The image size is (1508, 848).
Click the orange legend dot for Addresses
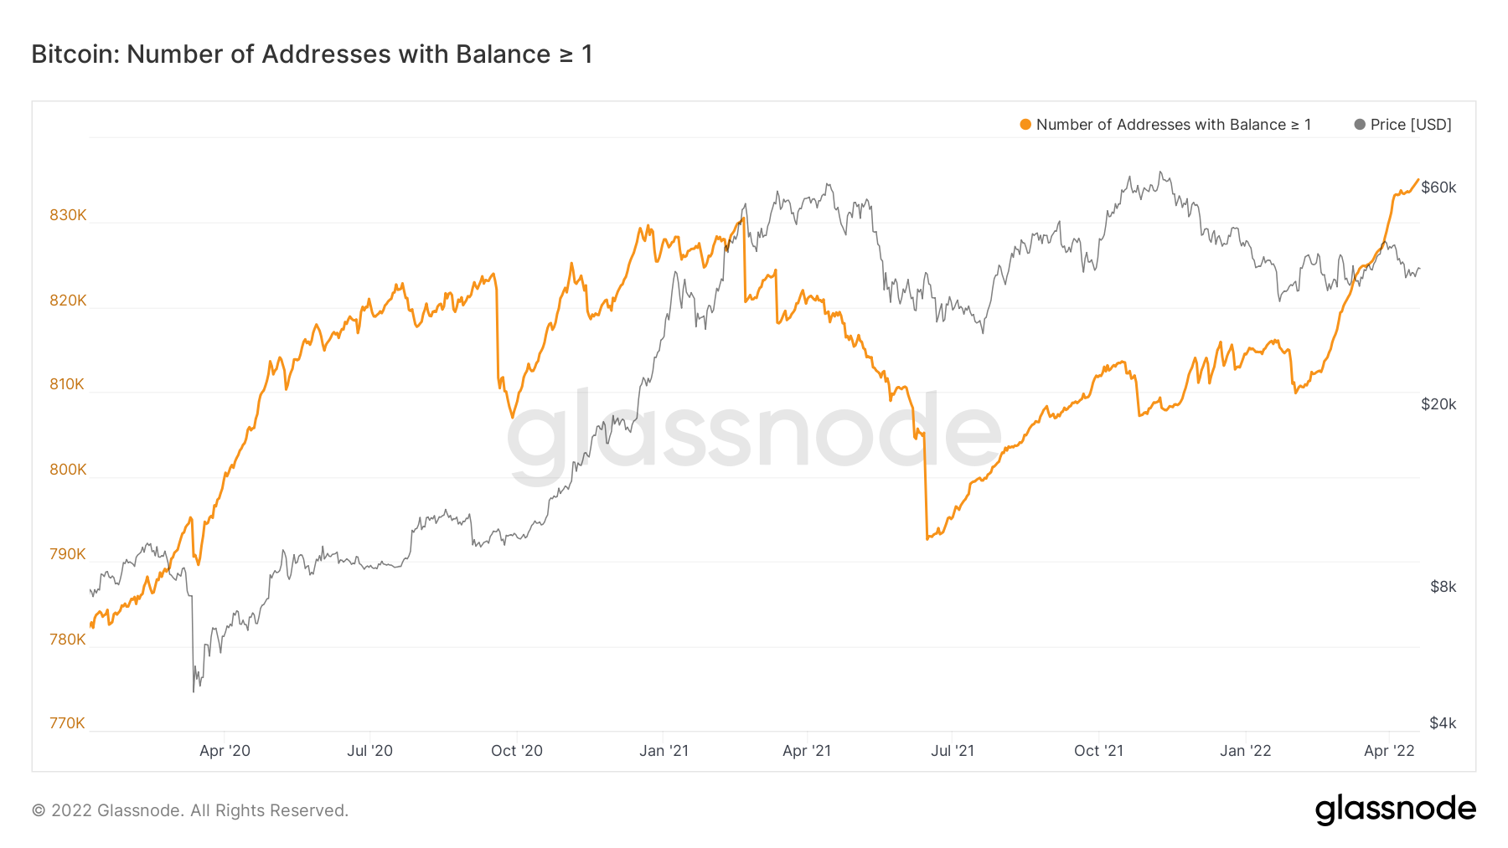tap(1025, 125)
